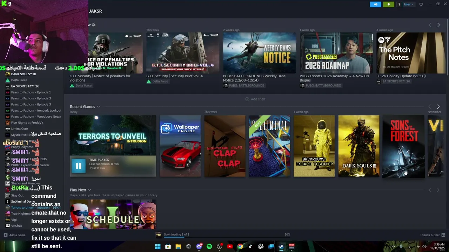Open Google Chrome from the taskbar

[240, 246]
